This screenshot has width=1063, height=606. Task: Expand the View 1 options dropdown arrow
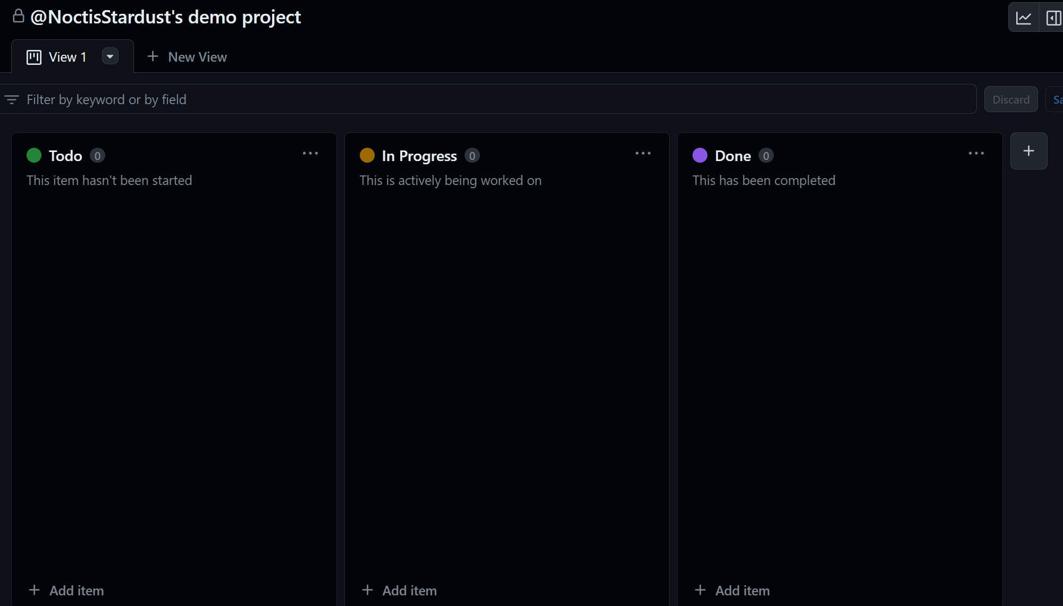(110, 56)
